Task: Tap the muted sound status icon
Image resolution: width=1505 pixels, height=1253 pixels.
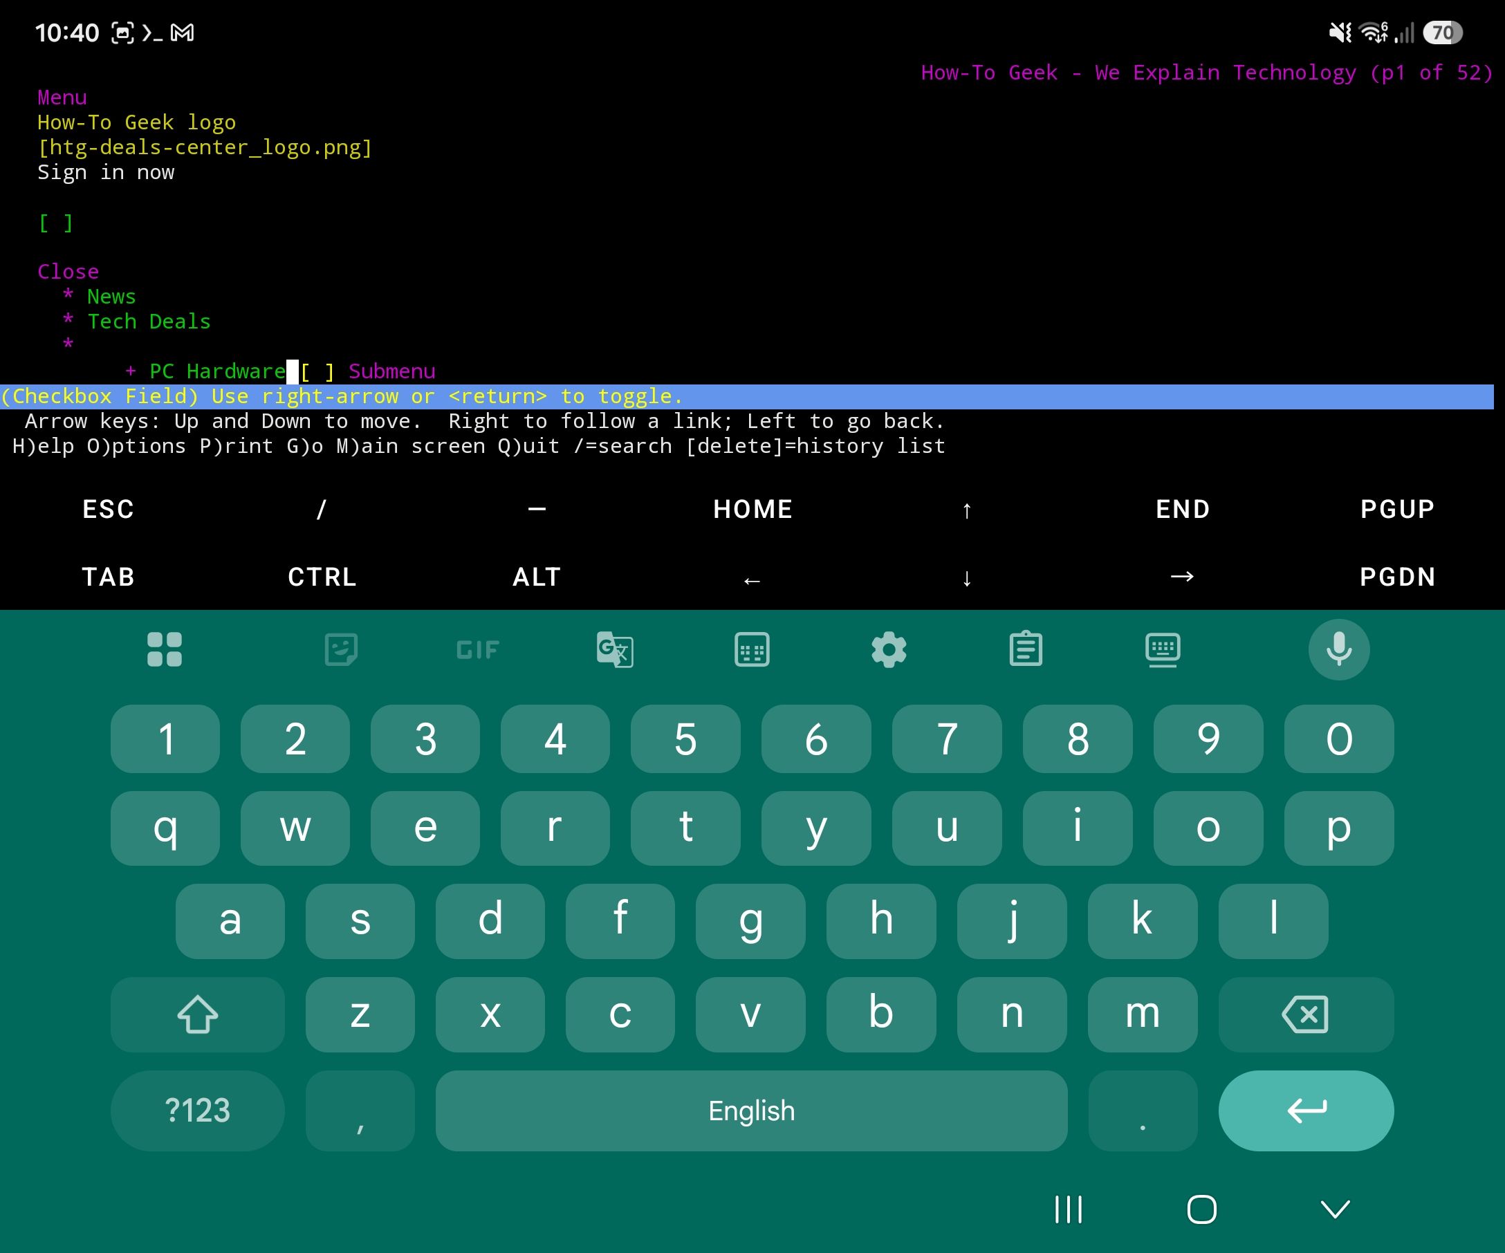Action: click(1340, 33)
